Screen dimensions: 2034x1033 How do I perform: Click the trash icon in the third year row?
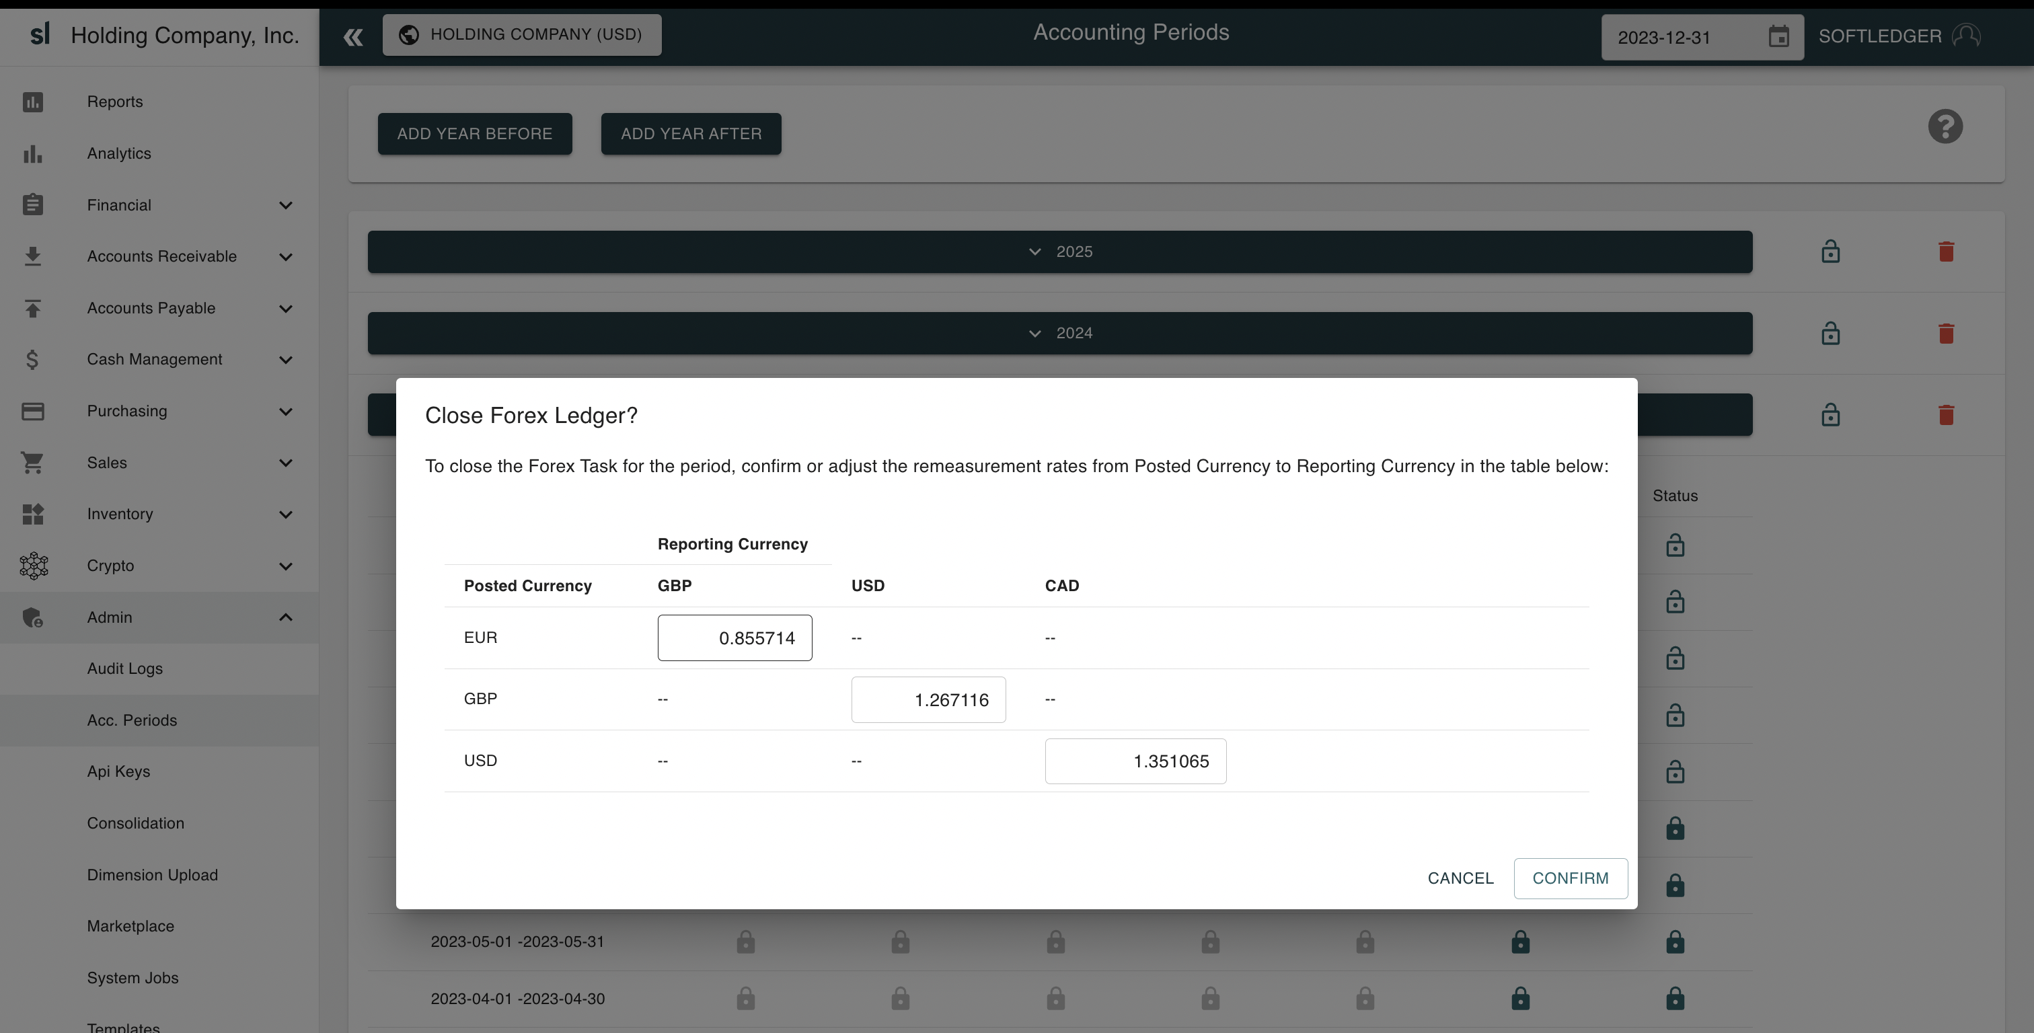click(1946, 415)
